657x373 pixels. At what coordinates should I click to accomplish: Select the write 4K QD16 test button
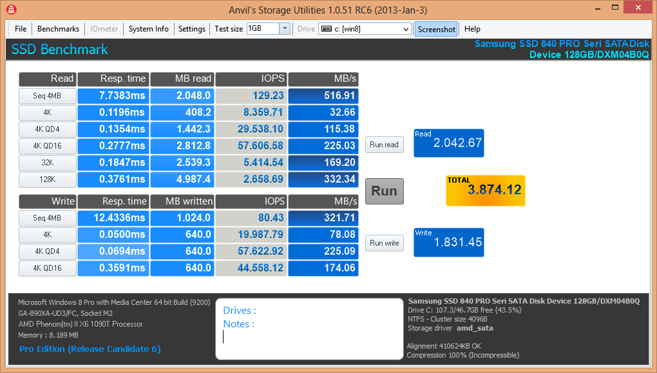[48, 268]
